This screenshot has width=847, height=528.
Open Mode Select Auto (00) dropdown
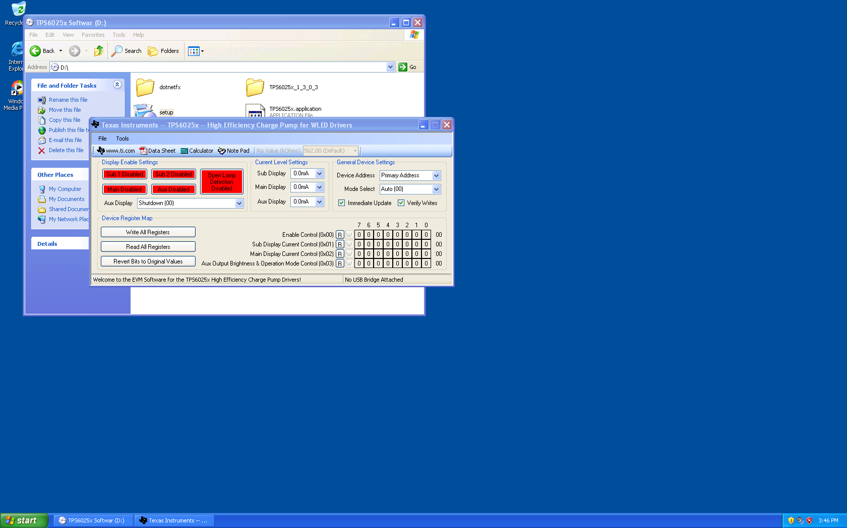[x=436, y=189]
